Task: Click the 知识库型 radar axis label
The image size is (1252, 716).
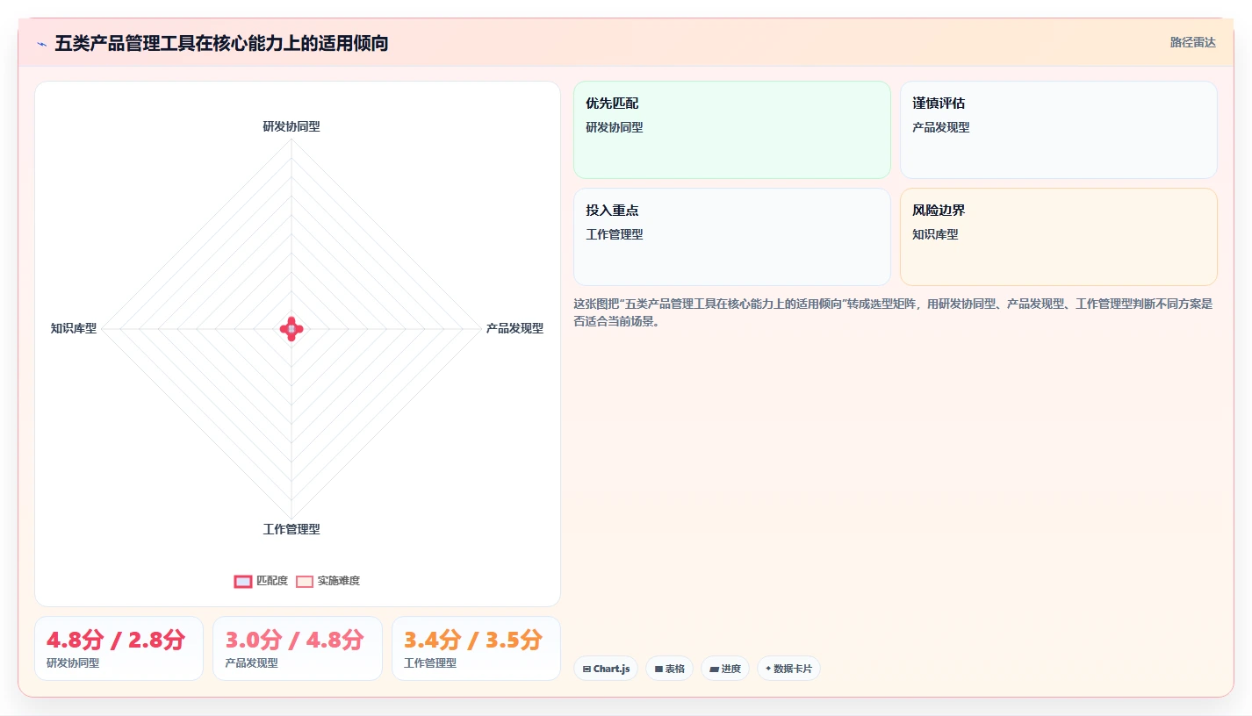Action: coord(74,328)
